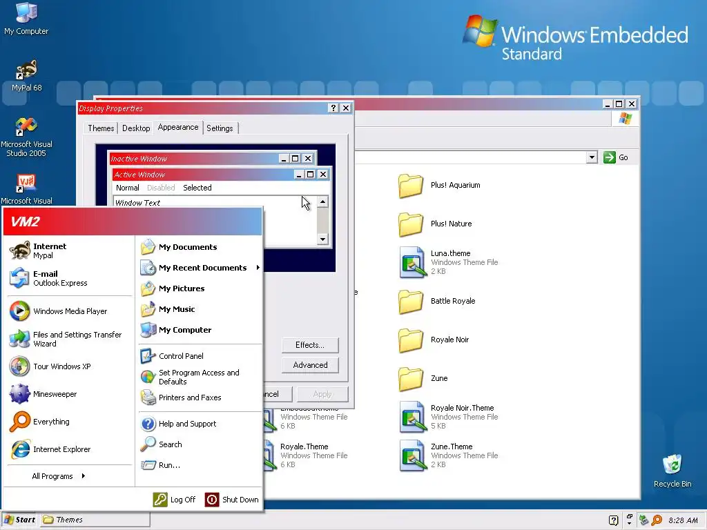The image size is (707, 530).
Task: Switch to Desktop tab
Action: 136,128
